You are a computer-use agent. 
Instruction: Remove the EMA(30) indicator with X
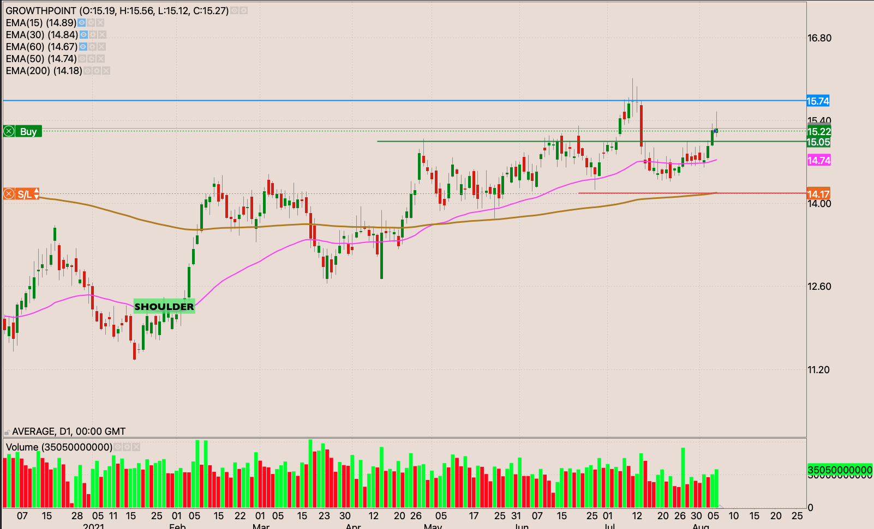click(102, 35)
